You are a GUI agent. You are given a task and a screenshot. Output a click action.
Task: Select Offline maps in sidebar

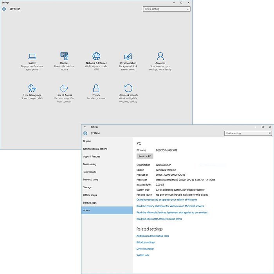tap(107, 195)
